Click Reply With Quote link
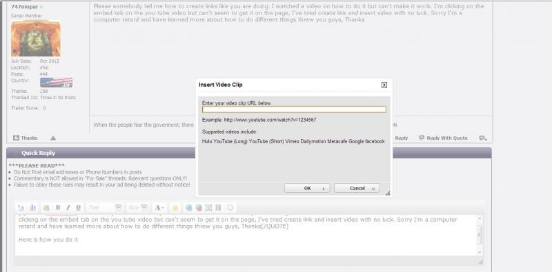This screenshot has height=272, width=552. (x=443, y=138)
